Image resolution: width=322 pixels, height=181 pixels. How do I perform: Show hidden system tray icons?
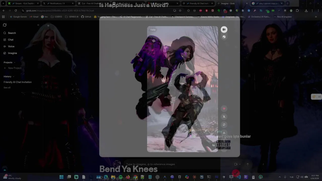click(279, 177)
